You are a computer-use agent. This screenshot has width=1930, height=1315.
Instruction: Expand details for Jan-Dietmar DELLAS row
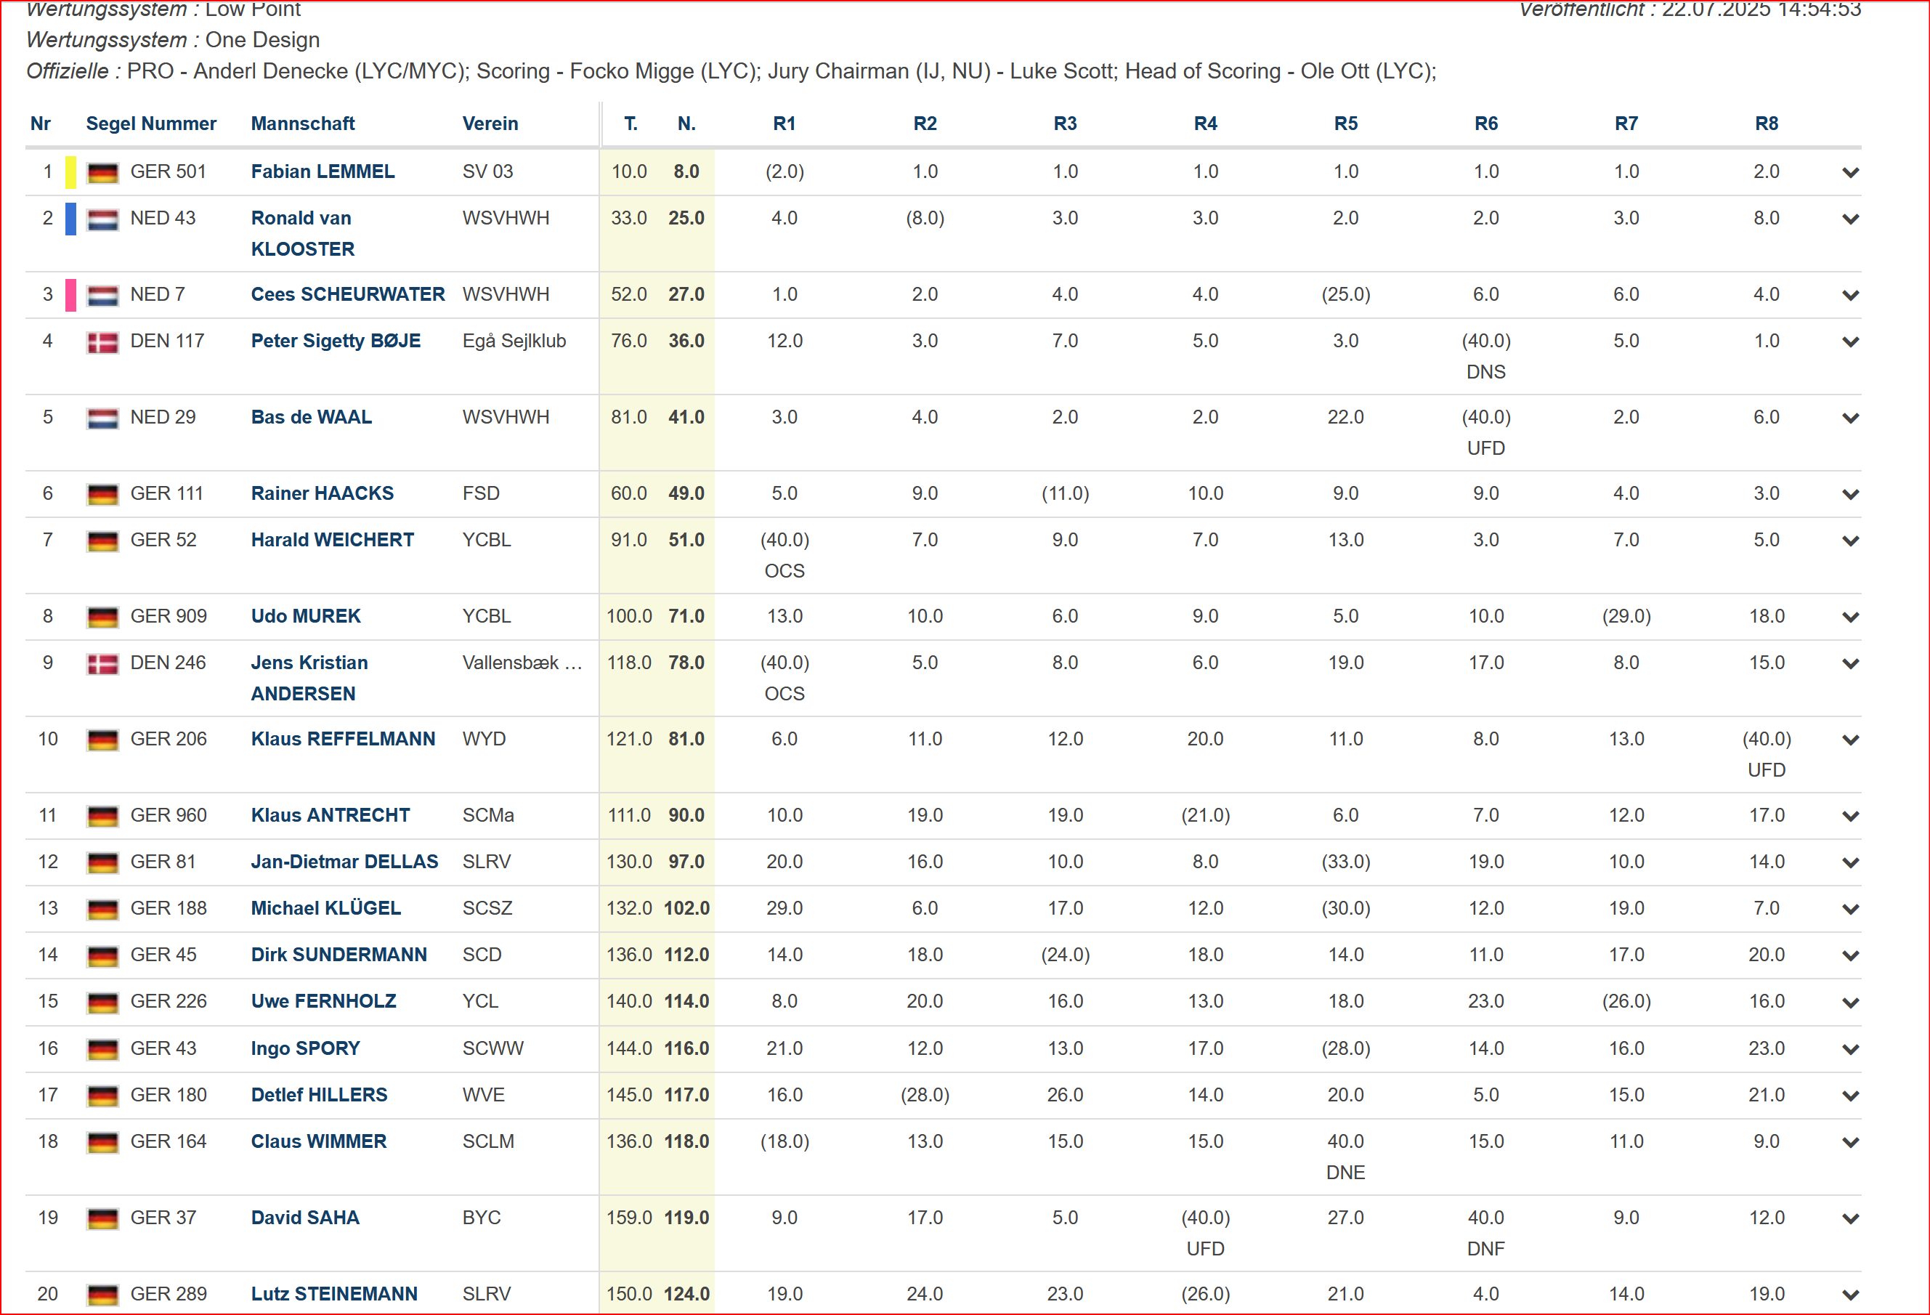pos(1849,864)
